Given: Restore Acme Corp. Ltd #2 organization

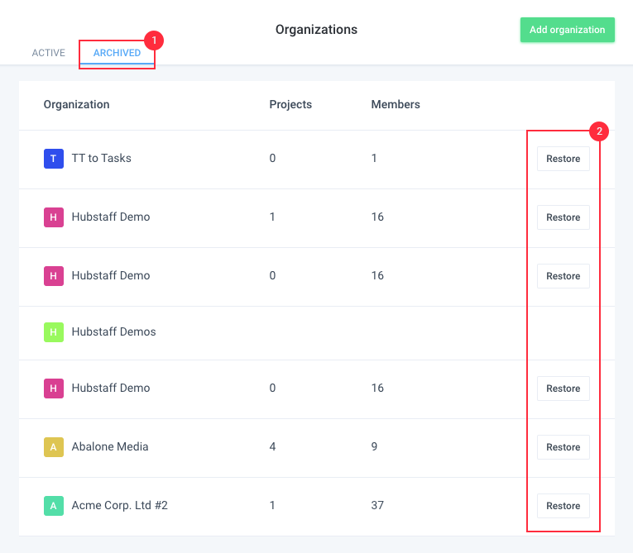Looking at the screenshot, I should [563, 506].
